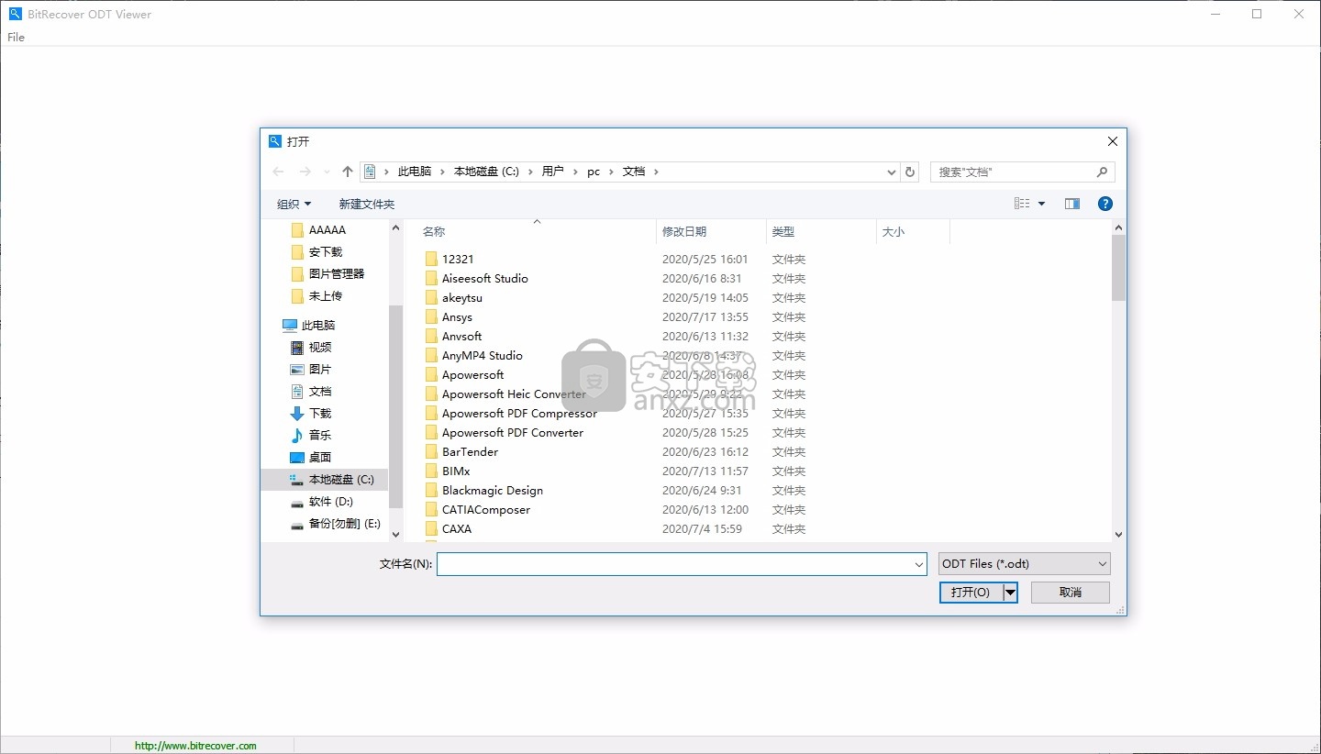Select the 12321 folder
The width and height of the screenshot is (1321, 754).
(x=458, y=260)
